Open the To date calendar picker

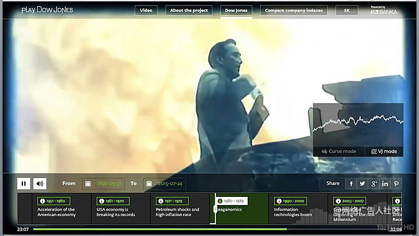149,184
